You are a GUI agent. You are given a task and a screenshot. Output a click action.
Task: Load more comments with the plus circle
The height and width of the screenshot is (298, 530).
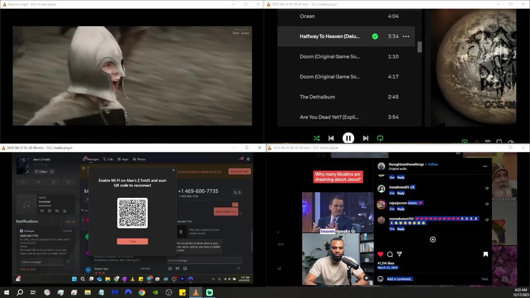click(x=433, y=239)
